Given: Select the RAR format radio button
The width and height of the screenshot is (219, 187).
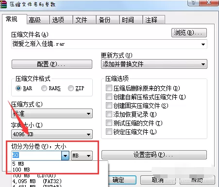Looking at the screenshot, I should coord(18,88).
